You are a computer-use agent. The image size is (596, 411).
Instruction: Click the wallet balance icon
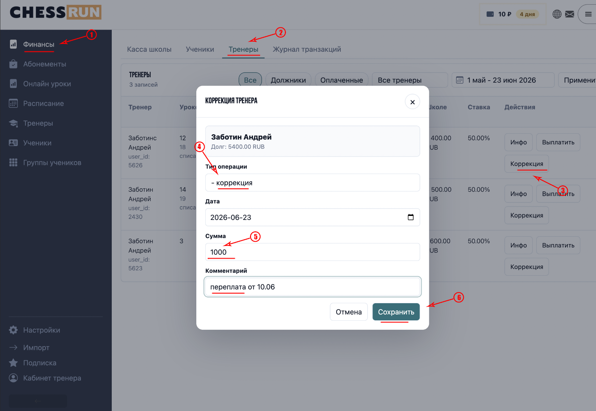click(490, 14)
